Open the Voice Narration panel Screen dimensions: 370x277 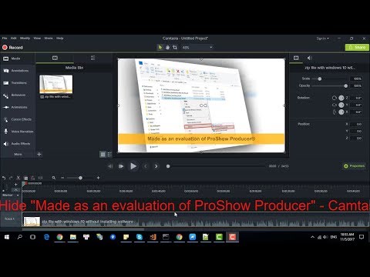pyautogui.click(x=18, y=132)
